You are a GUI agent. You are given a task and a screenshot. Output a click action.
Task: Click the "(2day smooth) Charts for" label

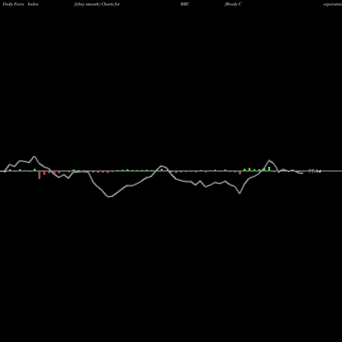tap(97, 4)
